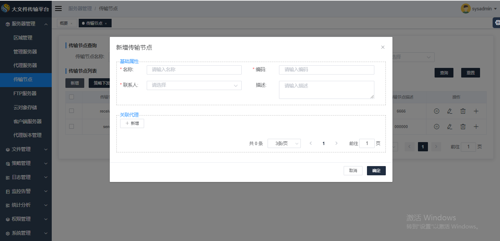Click the plus icon in the second row
The width and height of the screenshot is (500, 241).
point(476,127)
